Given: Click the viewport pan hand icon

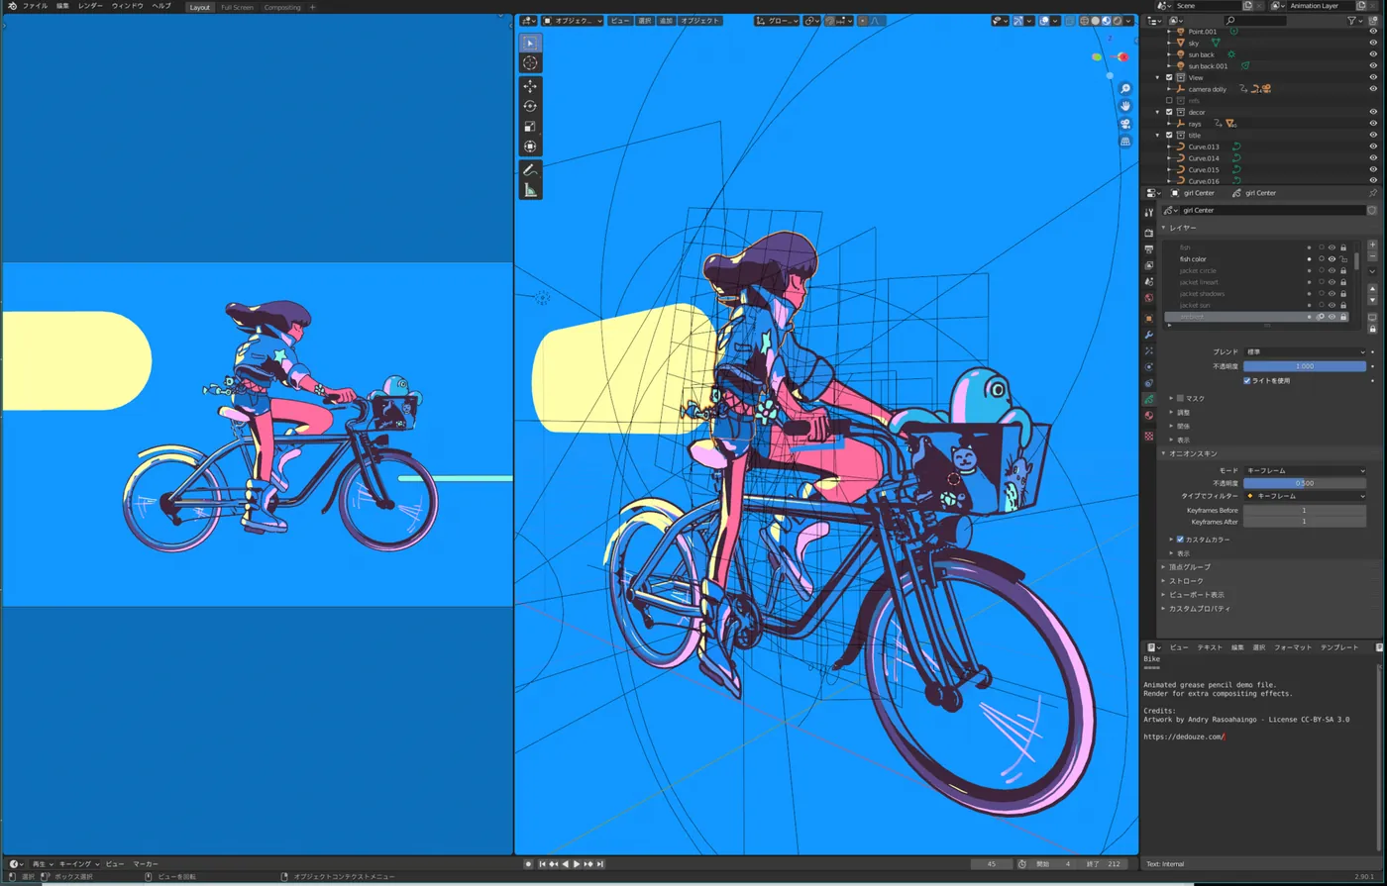Looking at the screenshot, I should 1125,106.
